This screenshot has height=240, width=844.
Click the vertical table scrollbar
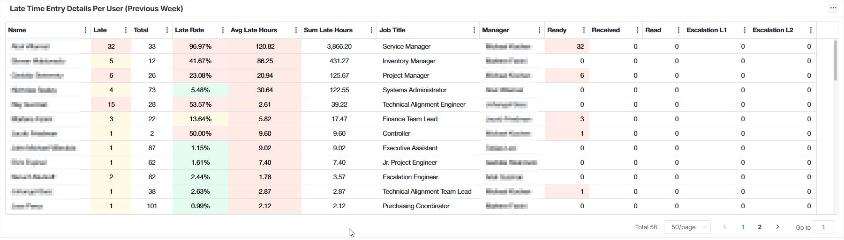pyautogui.click(x=835, y=61)
